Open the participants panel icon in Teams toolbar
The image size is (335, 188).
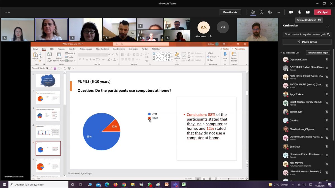[253, 12]
